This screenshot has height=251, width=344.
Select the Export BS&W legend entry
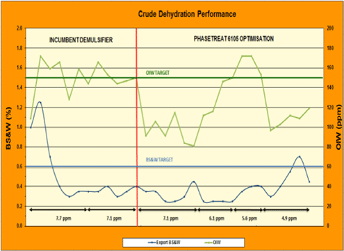(164, 243)
